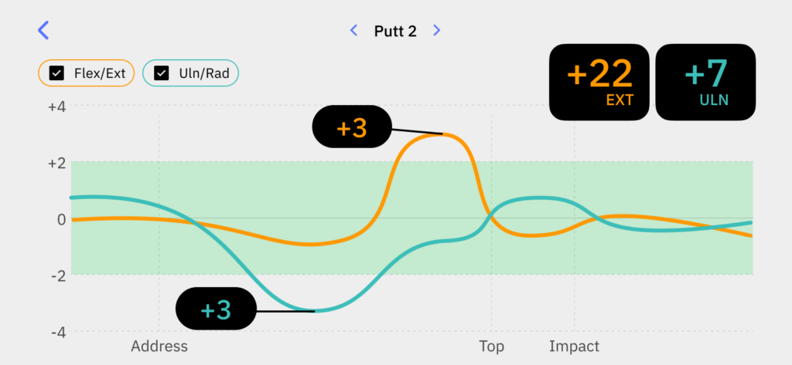Select the orange +3 peak callout

click(x=352, y=127)
